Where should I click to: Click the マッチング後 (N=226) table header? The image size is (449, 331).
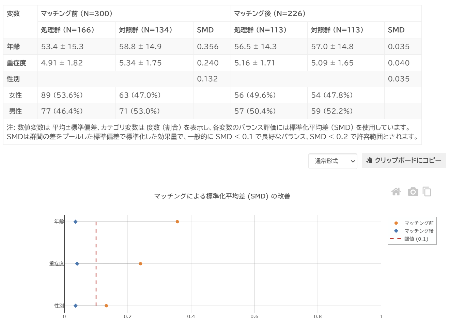(x=269, y=14)
